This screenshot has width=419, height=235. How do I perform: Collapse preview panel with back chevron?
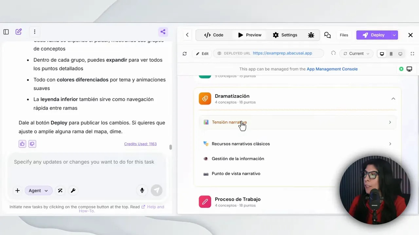click(x=187, y=35)
